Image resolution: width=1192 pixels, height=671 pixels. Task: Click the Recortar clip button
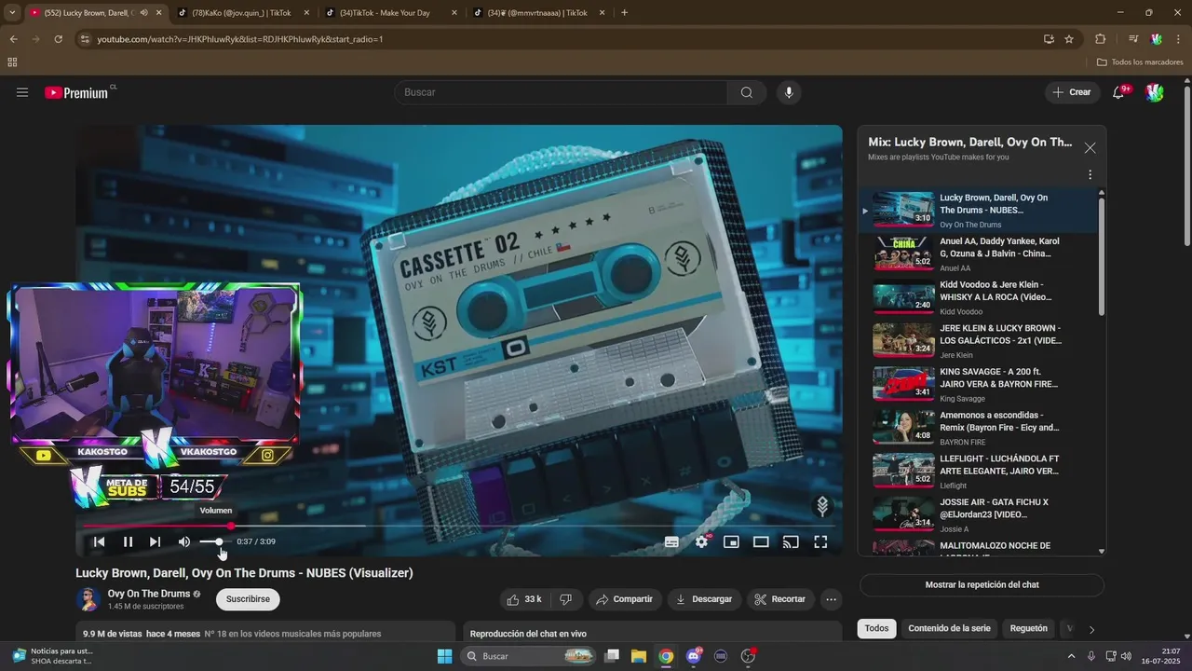pos(780,599)
